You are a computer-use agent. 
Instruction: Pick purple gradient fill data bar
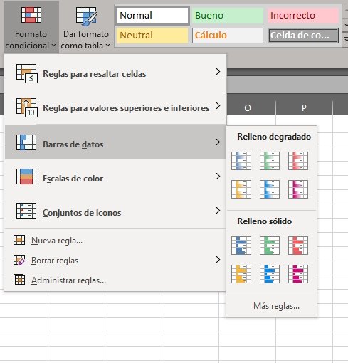pyautogui.click(x=298, y=189)
